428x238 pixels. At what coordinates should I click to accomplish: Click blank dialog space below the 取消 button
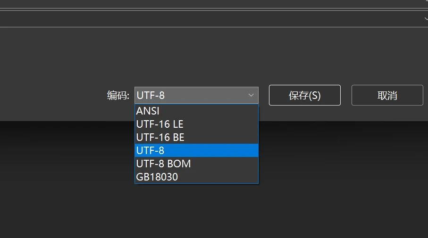tap(387, 114)
